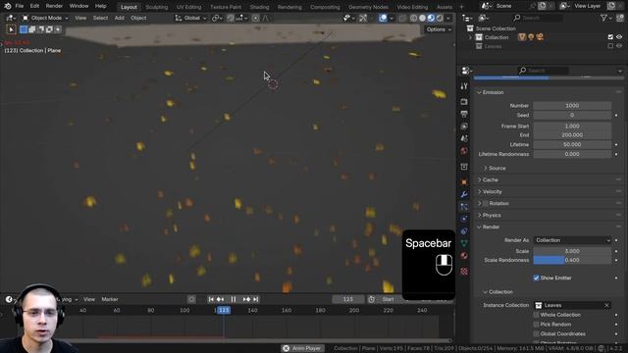Open the Object properties tab icon

coord(464,182)
